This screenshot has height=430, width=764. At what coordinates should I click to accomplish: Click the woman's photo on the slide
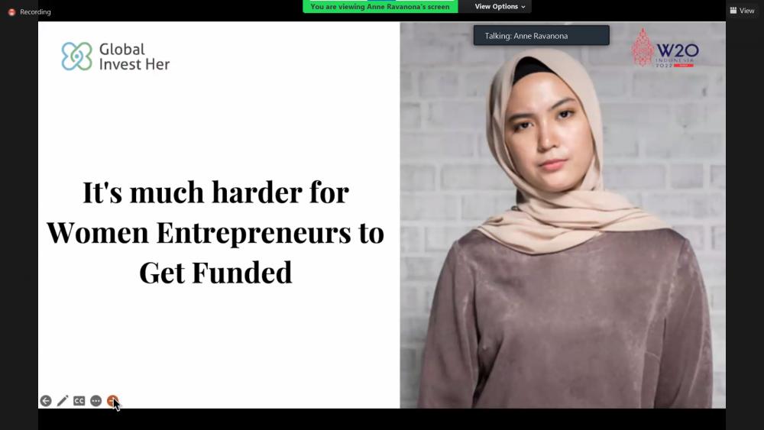pyautogui.click(x=563, y=215)
